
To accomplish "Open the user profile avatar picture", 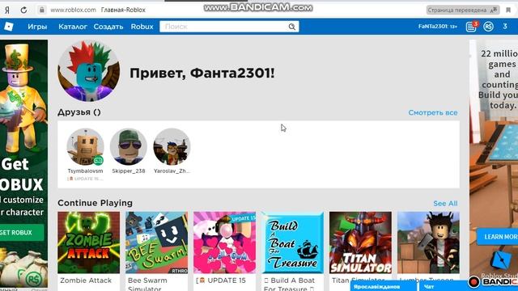I will pos(88,71).
